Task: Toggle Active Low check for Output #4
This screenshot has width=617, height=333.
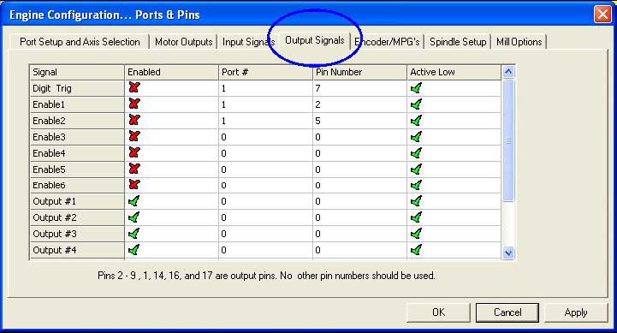Action: (416, 250)
